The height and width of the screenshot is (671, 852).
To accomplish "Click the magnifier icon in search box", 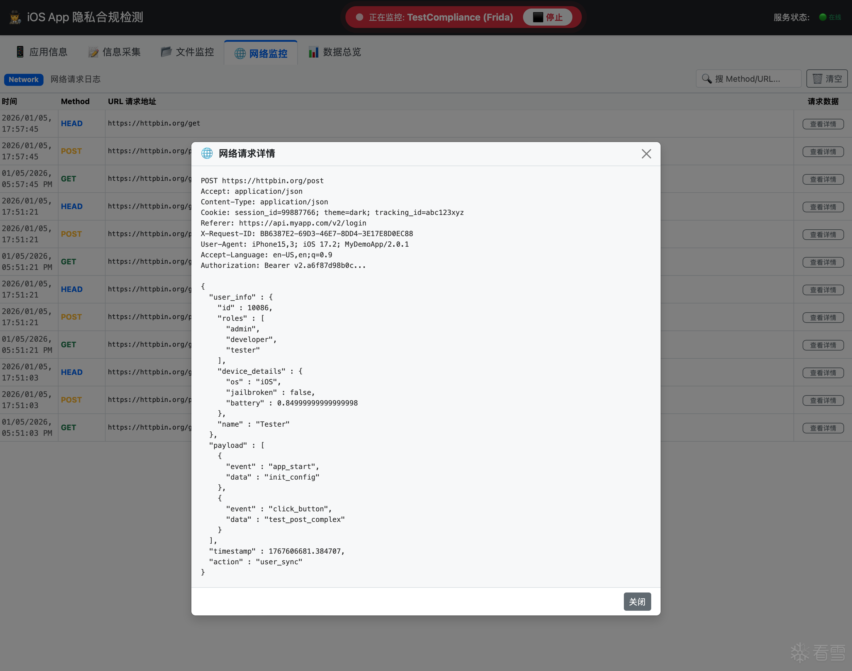I will pyautogui.click(x=707, y=79).
